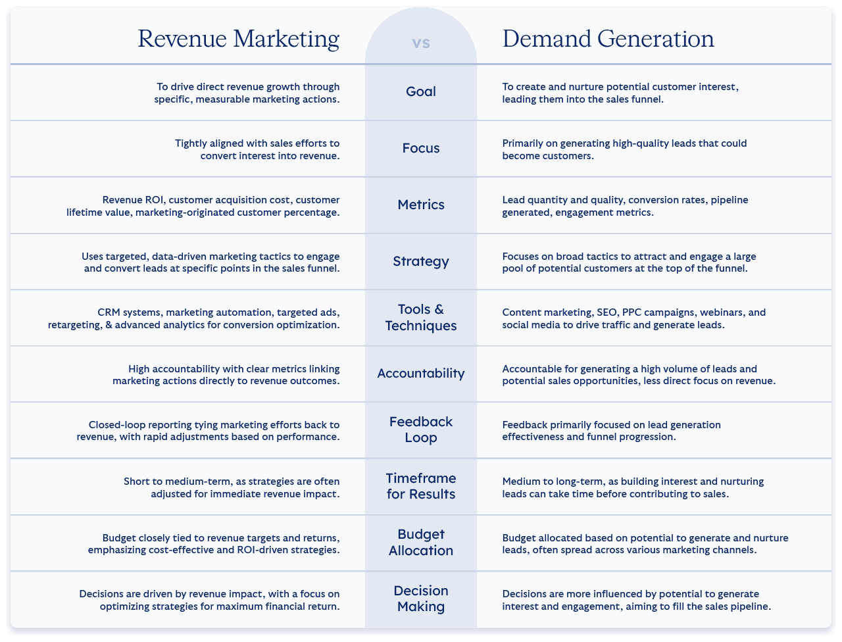The image size is (842, 642).
Task: Select the Budget Allocation label
Action: coord(421,542)
